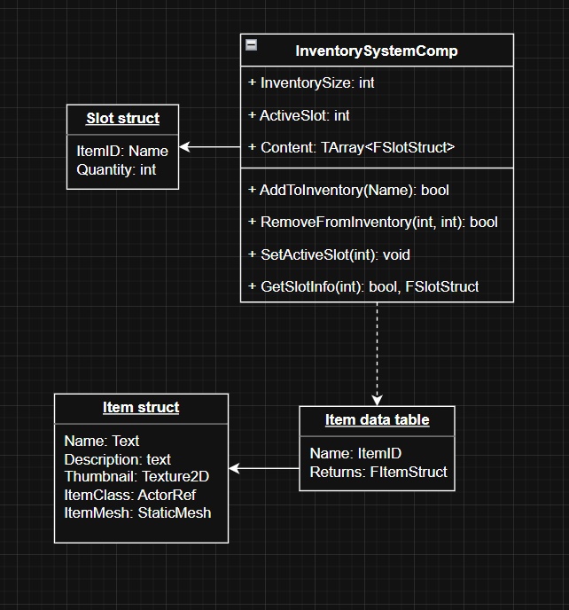Viewport: 569px width, 610px height.
Task: Click the ItemMesh: StaticMesh line
Action: [137, 512]
